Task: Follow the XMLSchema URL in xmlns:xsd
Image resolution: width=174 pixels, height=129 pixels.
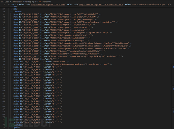Action: click(x=48, y=5)
